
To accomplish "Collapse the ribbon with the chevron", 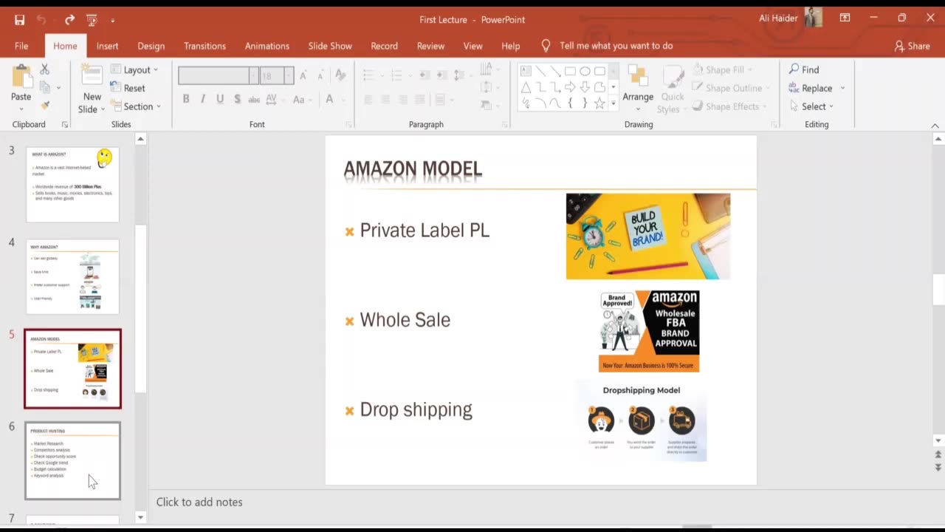I will click(x=935, y=126).
